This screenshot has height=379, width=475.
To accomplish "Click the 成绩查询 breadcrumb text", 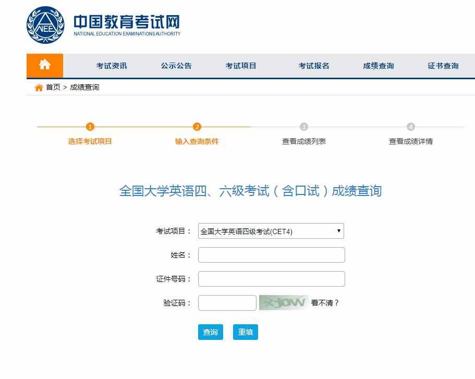I will pos(84,87).
